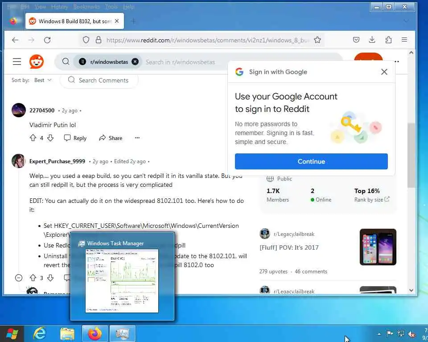Close the Sign in with Google popup
The width and height of the screenshot is (428, 342).
point(384,72)
